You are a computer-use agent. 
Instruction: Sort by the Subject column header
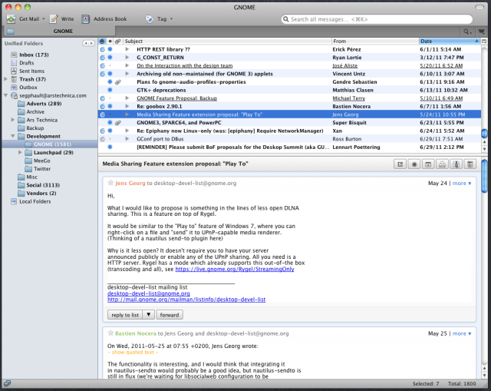click(227, 41)
